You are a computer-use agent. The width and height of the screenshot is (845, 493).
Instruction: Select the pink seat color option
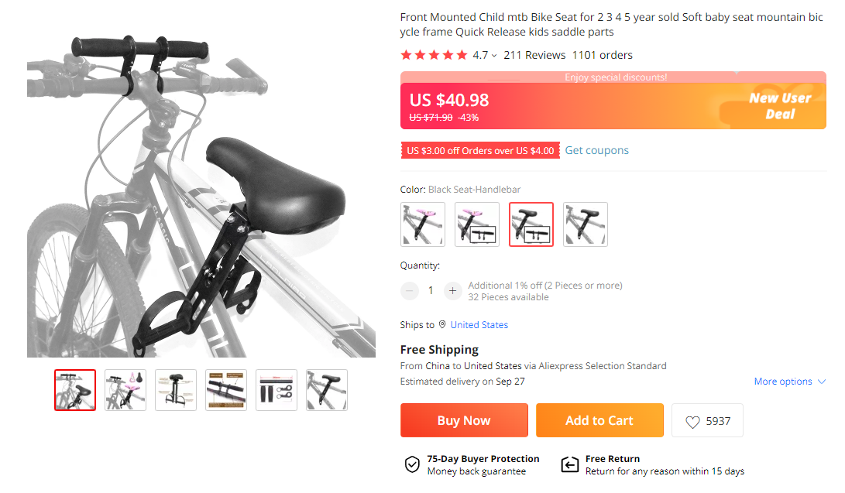(x=423, y=224)
